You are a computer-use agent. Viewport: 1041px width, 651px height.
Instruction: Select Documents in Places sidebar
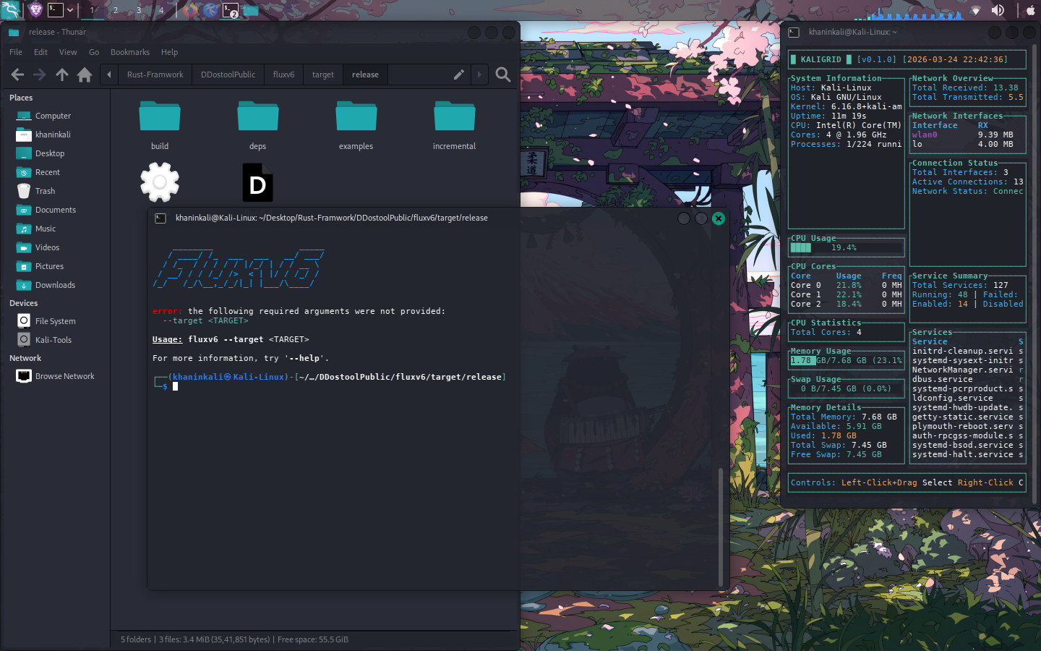[55, 210]
